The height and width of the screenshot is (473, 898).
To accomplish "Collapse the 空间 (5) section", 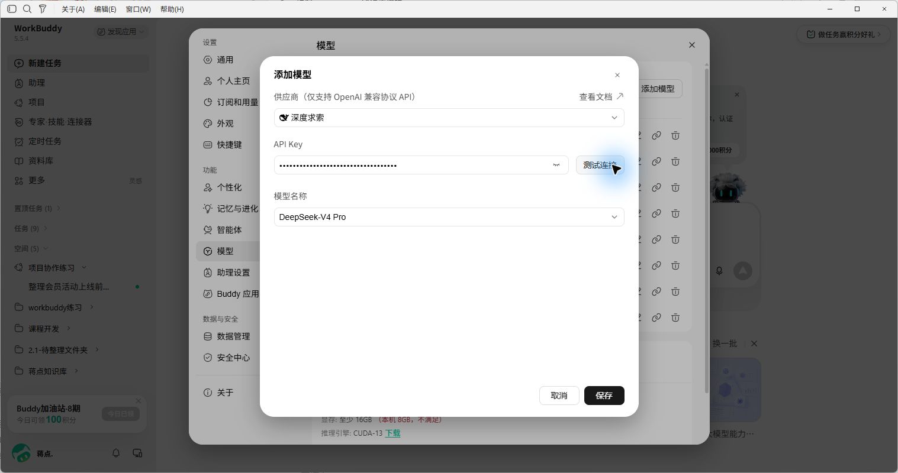I will (31, 248).
